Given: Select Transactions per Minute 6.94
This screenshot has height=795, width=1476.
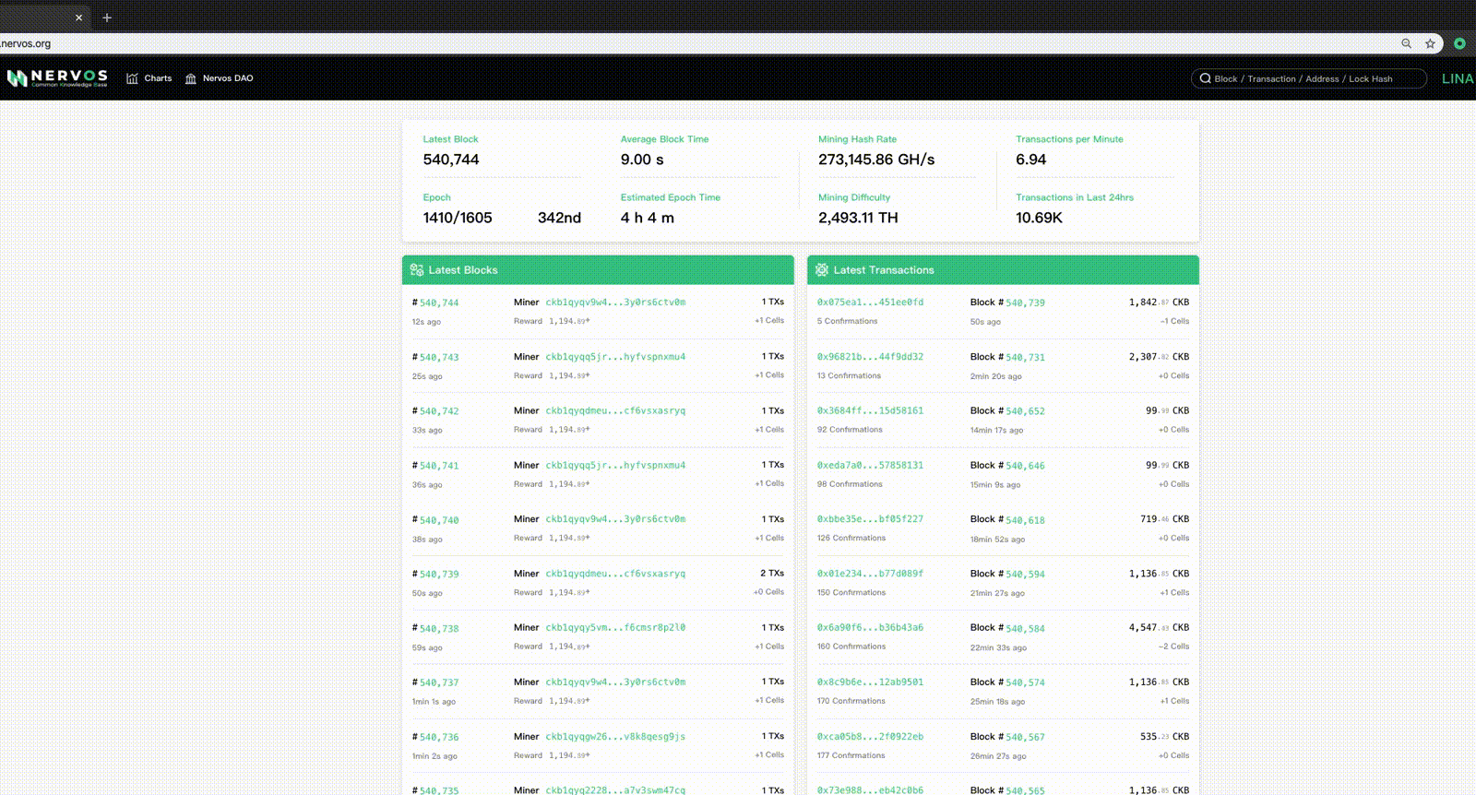Looking at the screenshot, I should (1031, 160).
